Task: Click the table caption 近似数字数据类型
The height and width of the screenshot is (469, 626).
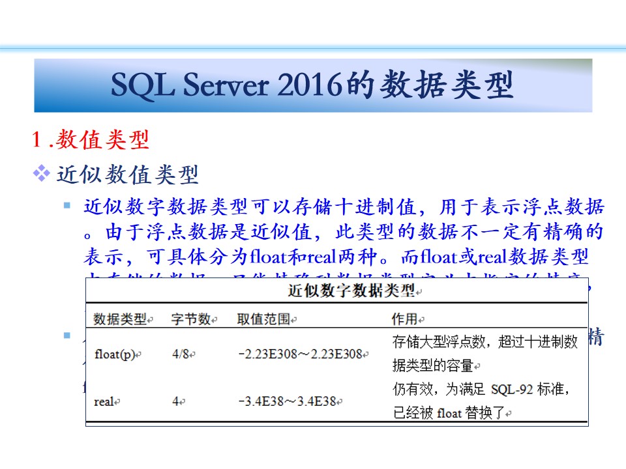Action: (353, 291)
